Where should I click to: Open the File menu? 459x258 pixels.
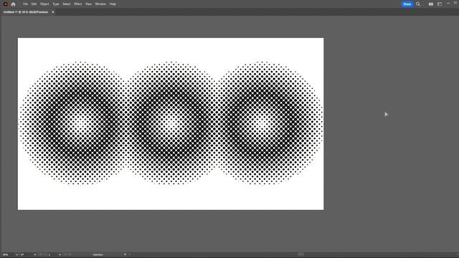25,4
